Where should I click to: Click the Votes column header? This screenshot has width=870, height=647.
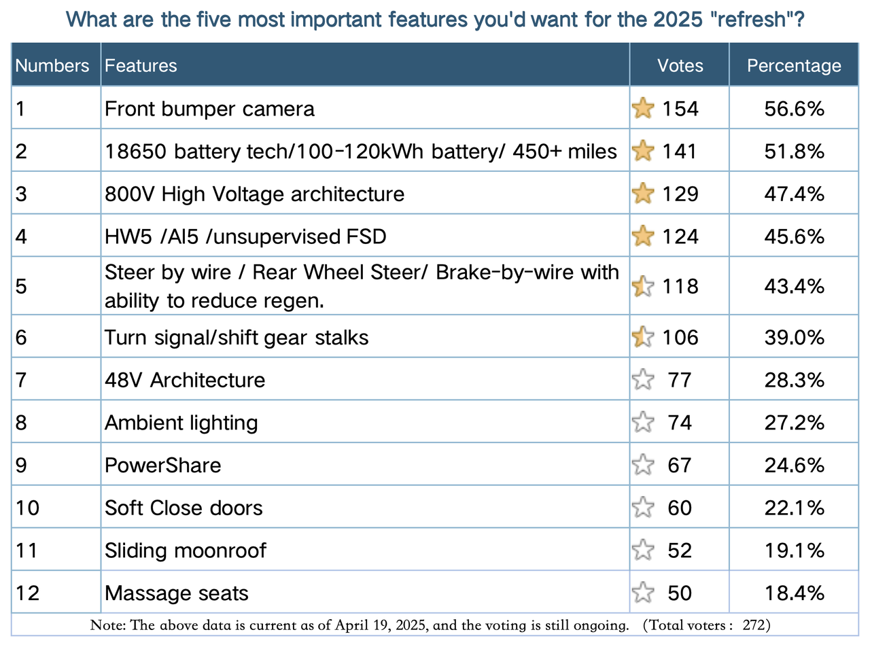pos(680,65)
